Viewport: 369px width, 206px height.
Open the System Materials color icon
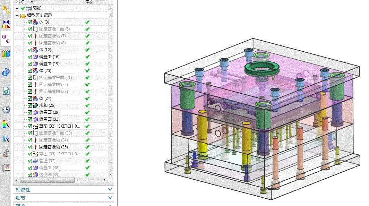point(6,124)
